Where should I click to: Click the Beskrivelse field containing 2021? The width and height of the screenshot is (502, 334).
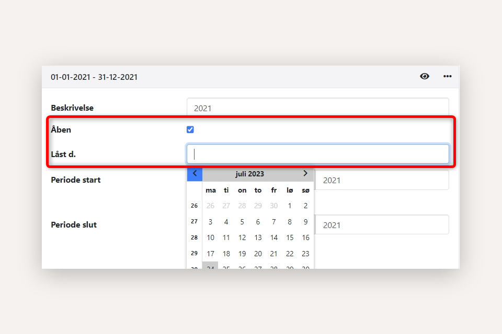[317, 108]
